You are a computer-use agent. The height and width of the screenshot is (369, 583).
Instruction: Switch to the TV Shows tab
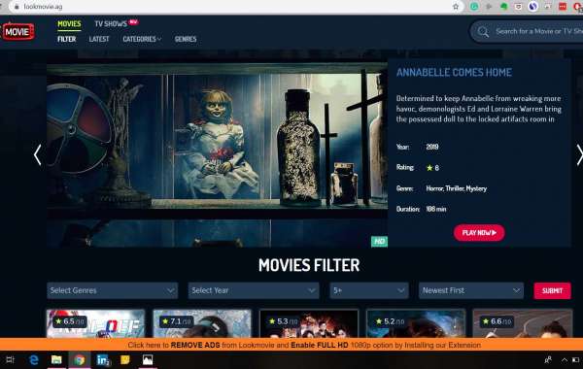(x=111, y=24)
